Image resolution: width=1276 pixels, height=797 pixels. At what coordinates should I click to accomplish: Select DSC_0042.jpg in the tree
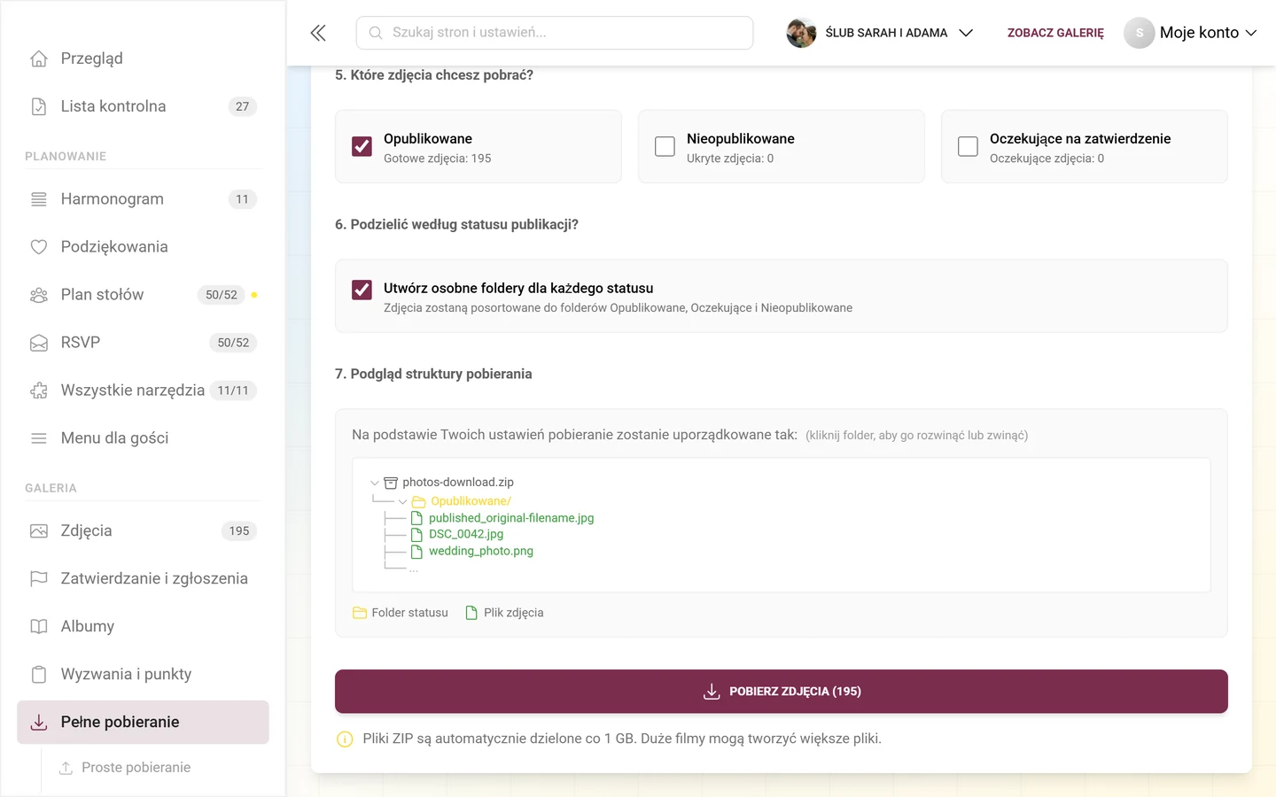(x=466, y=534)
